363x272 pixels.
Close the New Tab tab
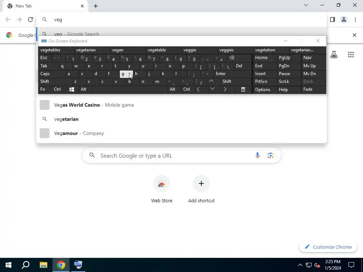(x=82, y=6)
